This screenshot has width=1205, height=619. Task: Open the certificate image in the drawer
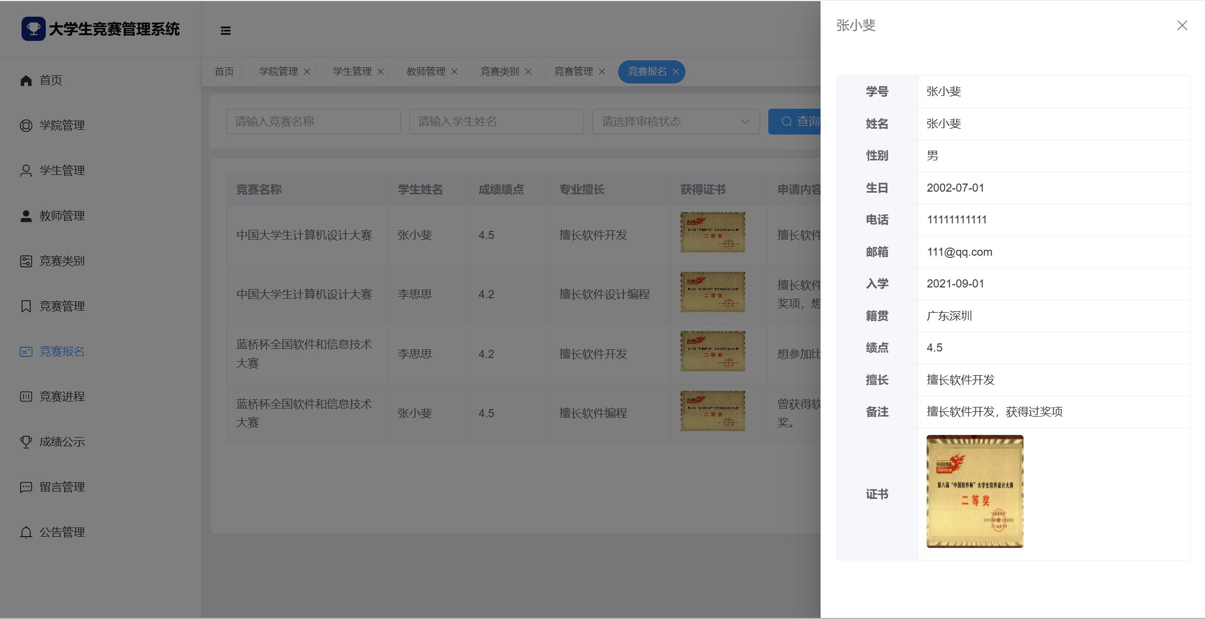pyautogui.click(x=975, y=491)
